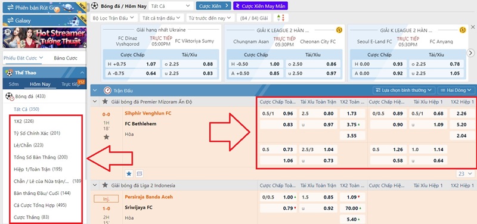Advance featured match cards with the right arrow

pos(470,53)
